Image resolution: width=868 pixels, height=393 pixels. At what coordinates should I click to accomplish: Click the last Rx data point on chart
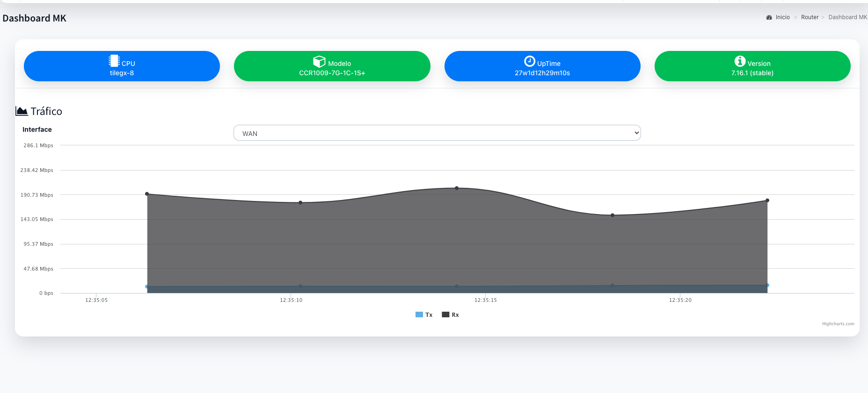pyautogui.click(x=767, y=200)
